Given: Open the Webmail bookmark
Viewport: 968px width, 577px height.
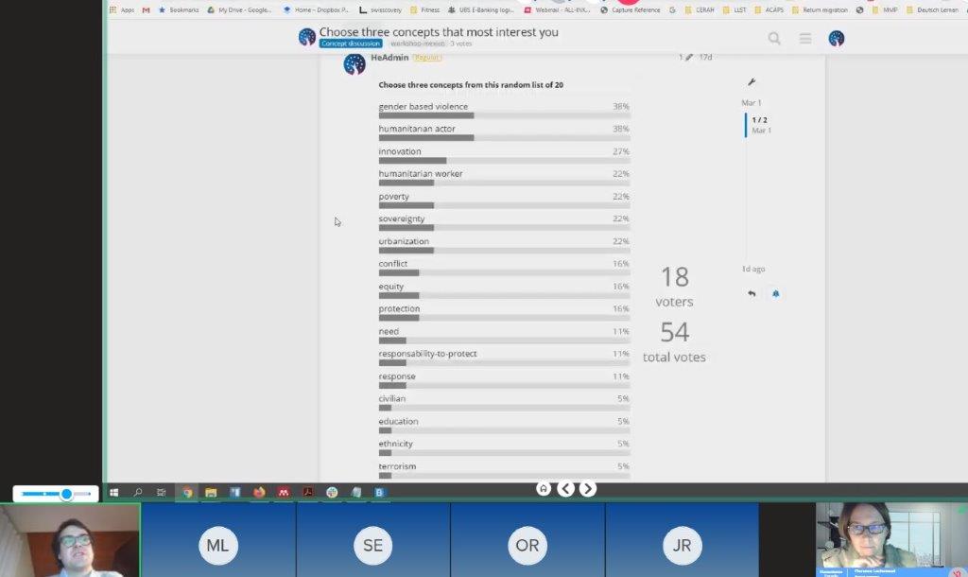Looking at the screenshot, I should click(558, 9).
